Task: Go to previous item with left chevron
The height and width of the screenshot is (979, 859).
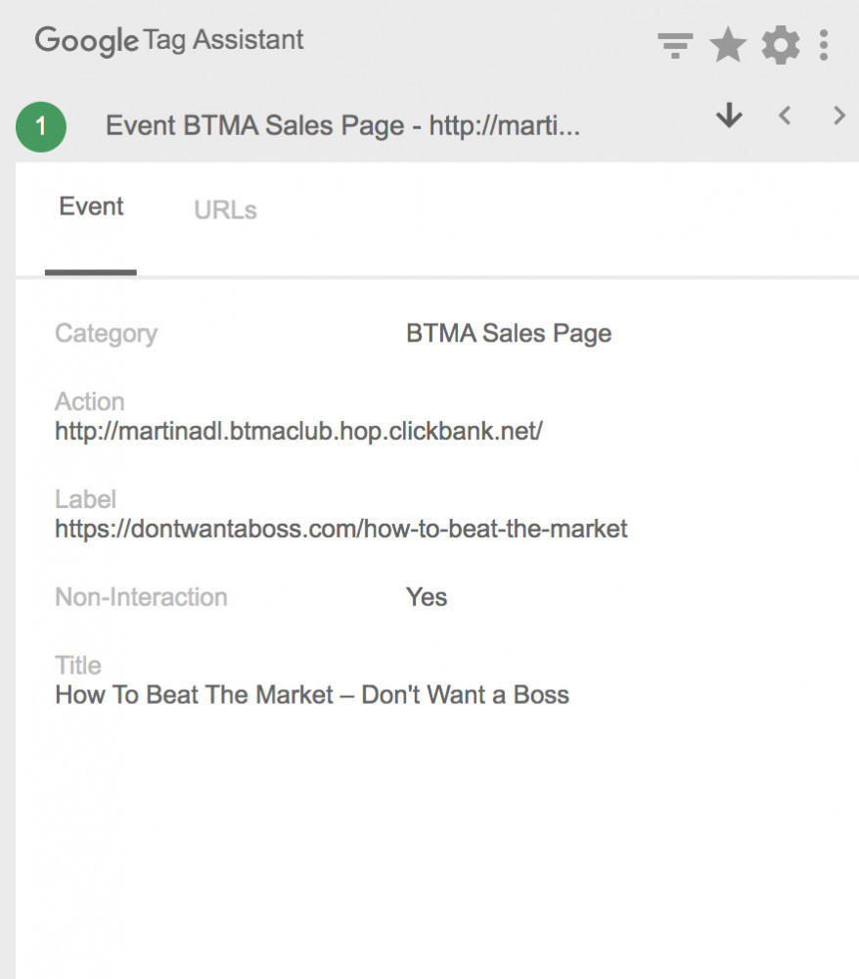Action: click(x=785, y=116)
